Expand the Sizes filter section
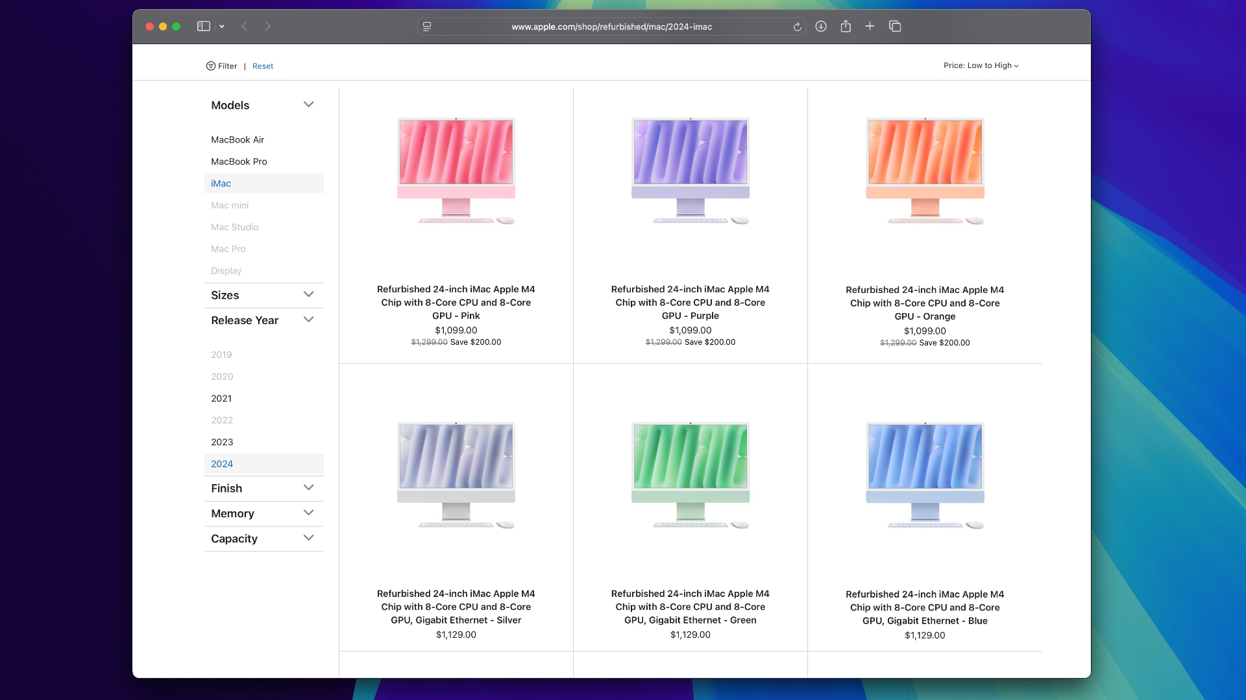 [263, 295]
